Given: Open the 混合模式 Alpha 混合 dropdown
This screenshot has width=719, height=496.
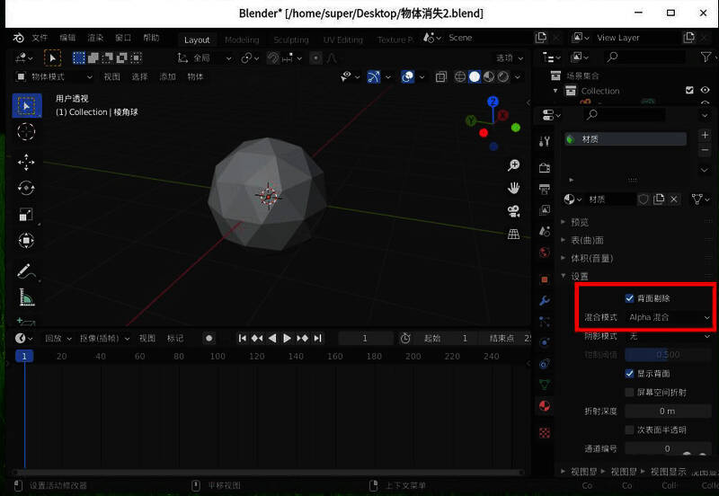Looking at the screenshot, I should pos(669,317).
